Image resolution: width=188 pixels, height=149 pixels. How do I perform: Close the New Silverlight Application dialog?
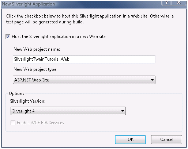click(179, 3)
